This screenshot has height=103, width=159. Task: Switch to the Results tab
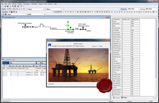coord(12,66)
